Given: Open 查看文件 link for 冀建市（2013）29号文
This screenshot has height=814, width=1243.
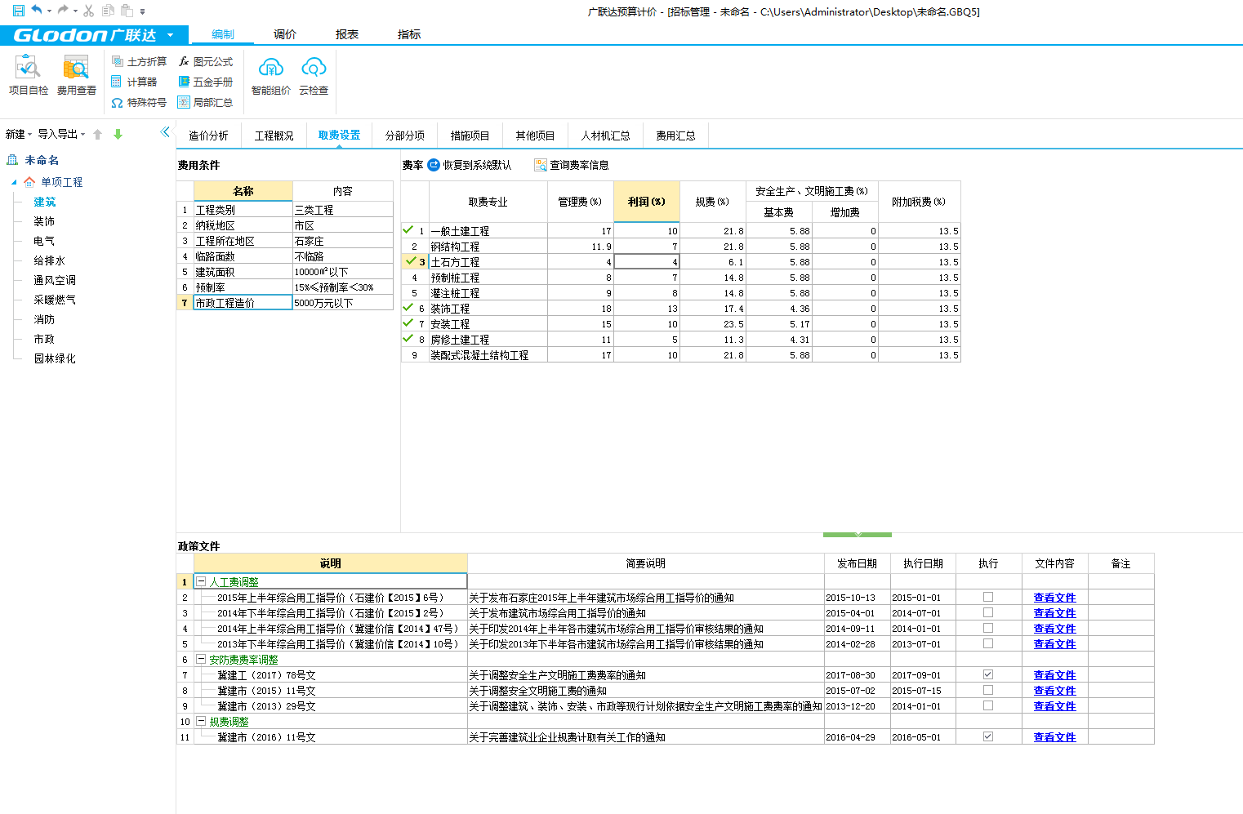Looking at the screenshot, I should pyautogui.click(x=1054, y=706).
